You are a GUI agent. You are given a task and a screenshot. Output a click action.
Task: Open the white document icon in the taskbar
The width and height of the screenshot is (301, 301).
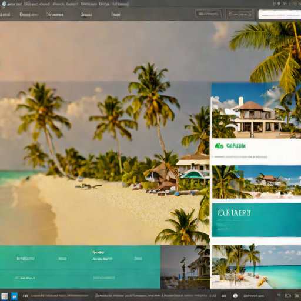[x=4, y=296]
